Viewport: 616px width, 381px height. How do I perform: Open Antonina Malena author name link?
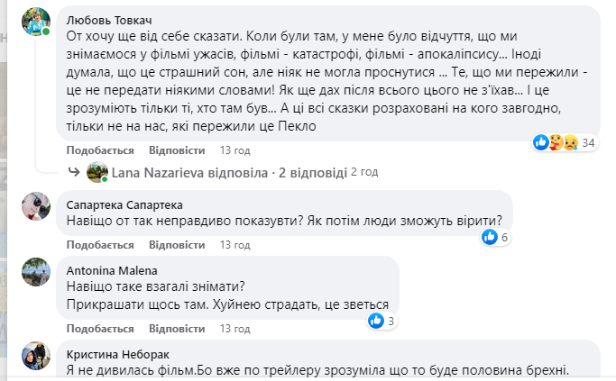pos(113,270)
